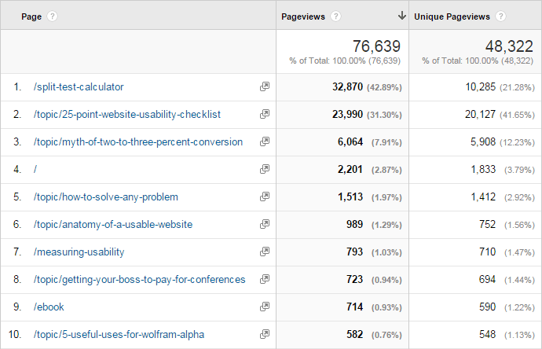Sort table by Unique Pageviews header
This screenshot has height=349, width=542.
[x=452, y=17]
